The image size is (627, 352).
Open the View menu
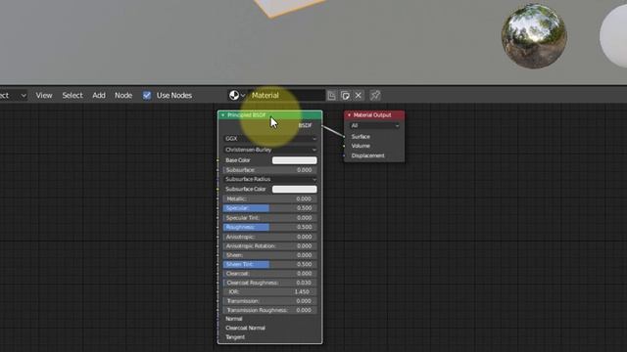tap(44, 96)
